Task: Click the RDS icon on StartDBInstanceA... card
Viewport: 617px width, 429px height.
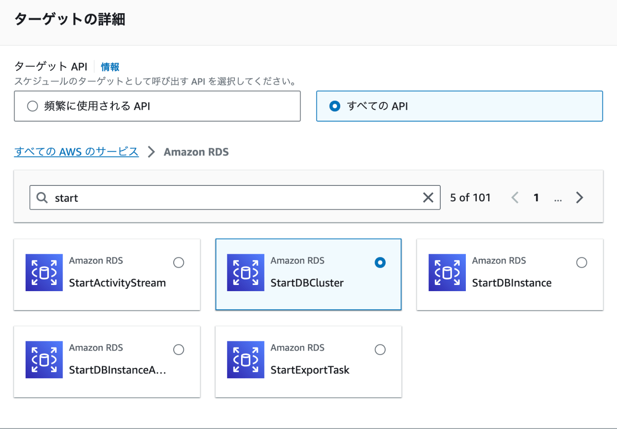Action: tap(44, 360)
